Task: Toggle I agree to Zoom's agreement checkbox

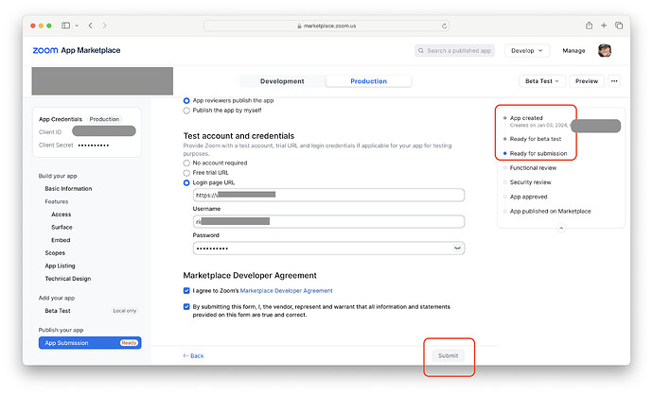Action: tap(186, 291)
